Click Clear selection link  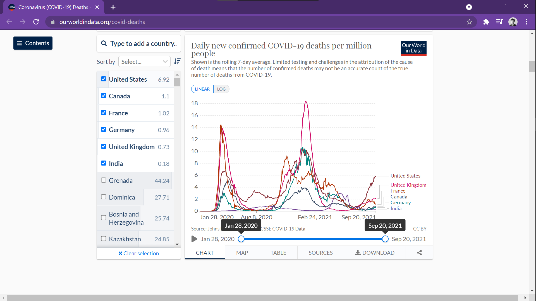pyautogui.click(x=139, y=253)
